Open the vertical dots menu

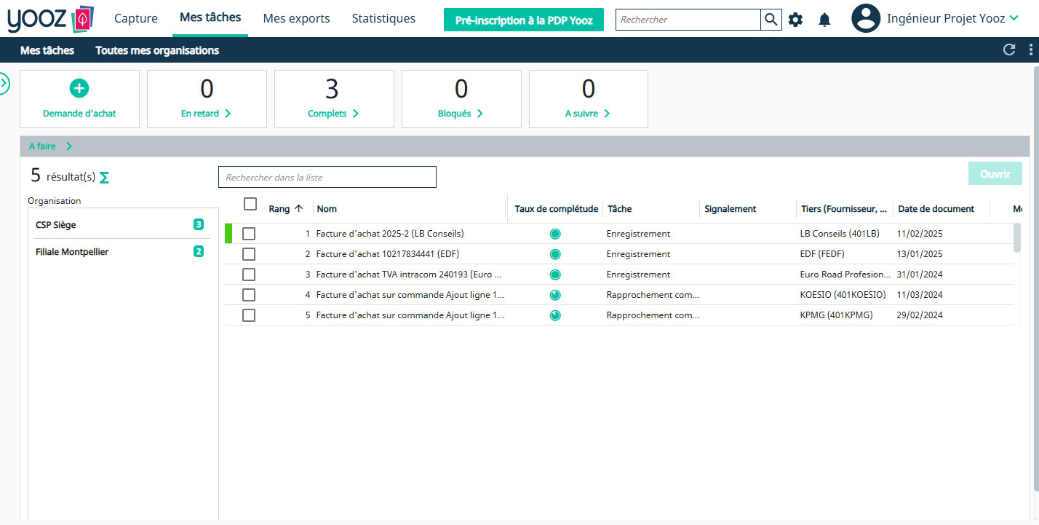pos(1031,50)
